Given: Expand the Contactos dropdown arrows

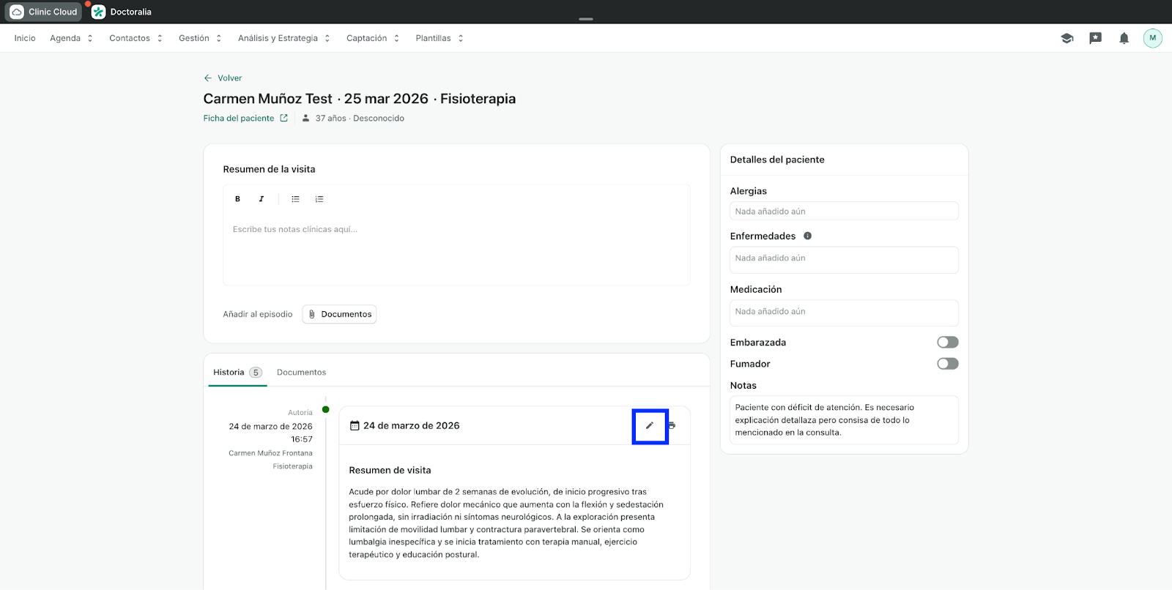Looking at the screenshot, I should pos(160,38).
